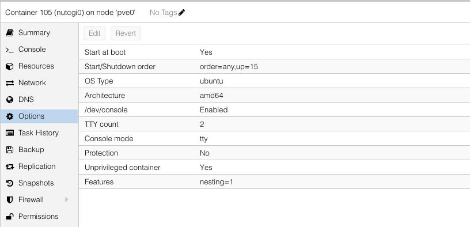Screen dimensions: 470x227
Task: Select the Features nesting=1 row
Action: point(274,181)
